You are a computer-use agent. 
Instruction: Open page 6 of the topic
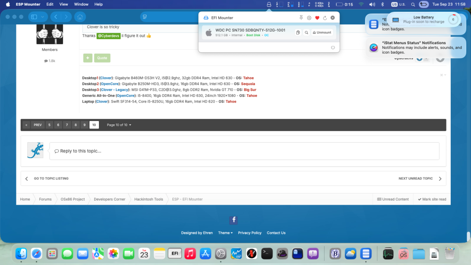click(x=58, y=125)
